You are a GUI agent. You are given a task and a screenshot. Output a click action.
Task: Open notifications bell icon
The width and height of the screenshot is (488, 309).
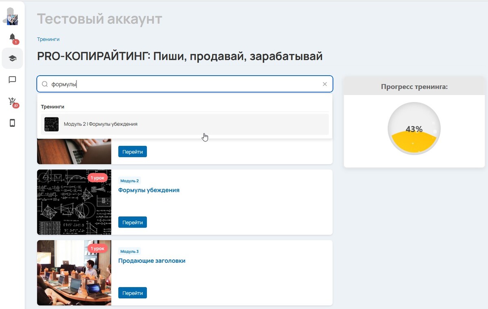pyautogui.click(x=12, y=37)
